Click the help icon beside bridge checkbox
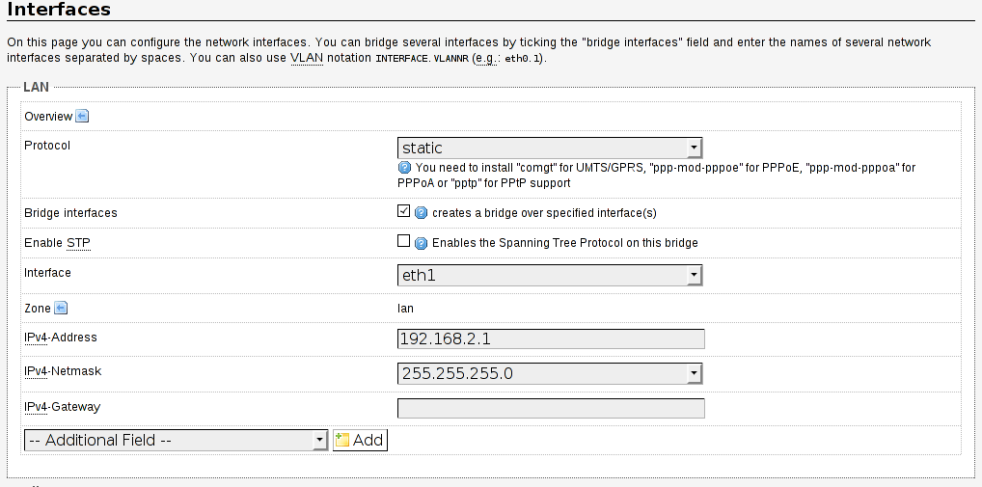 coord(421,213)
